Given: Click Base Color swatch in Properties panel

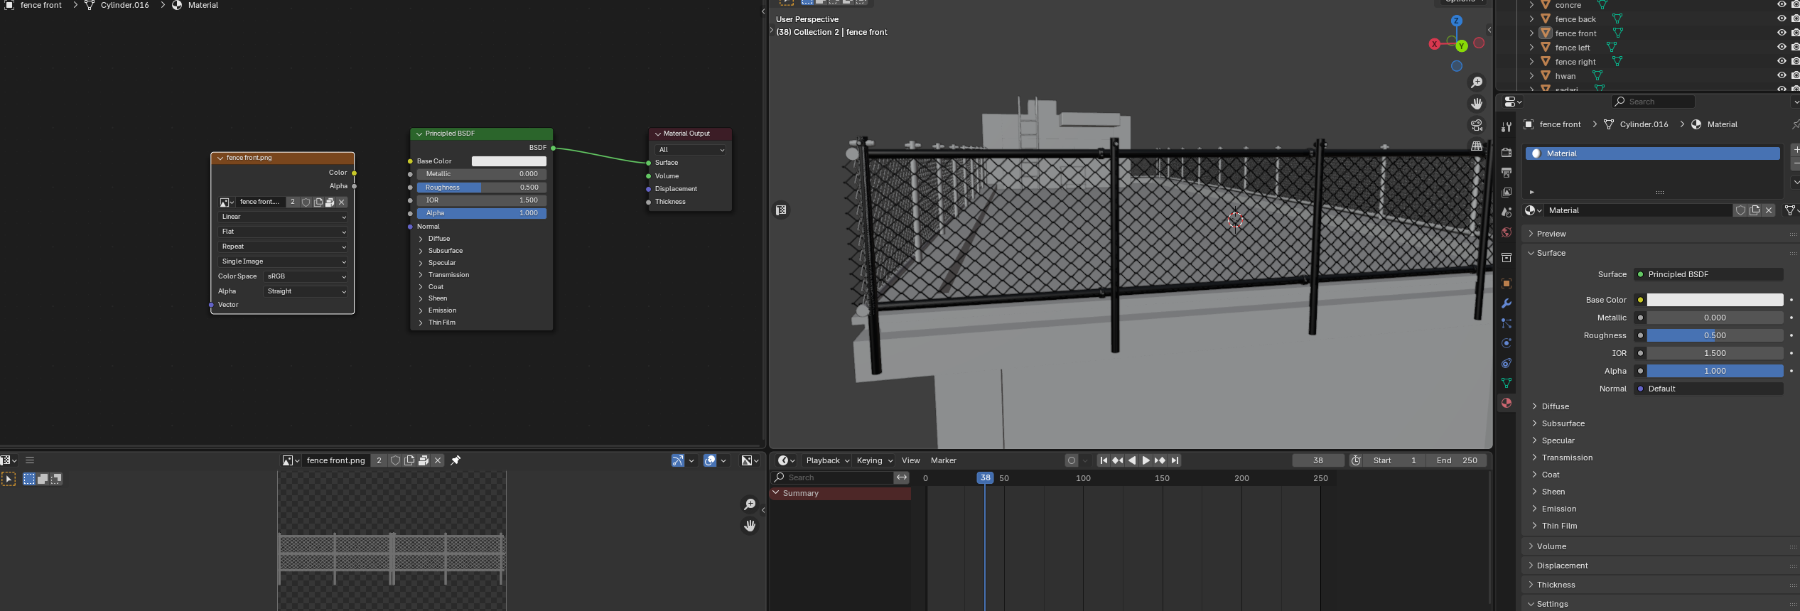Looking at the screenshot, I should tap(1715, 300).
